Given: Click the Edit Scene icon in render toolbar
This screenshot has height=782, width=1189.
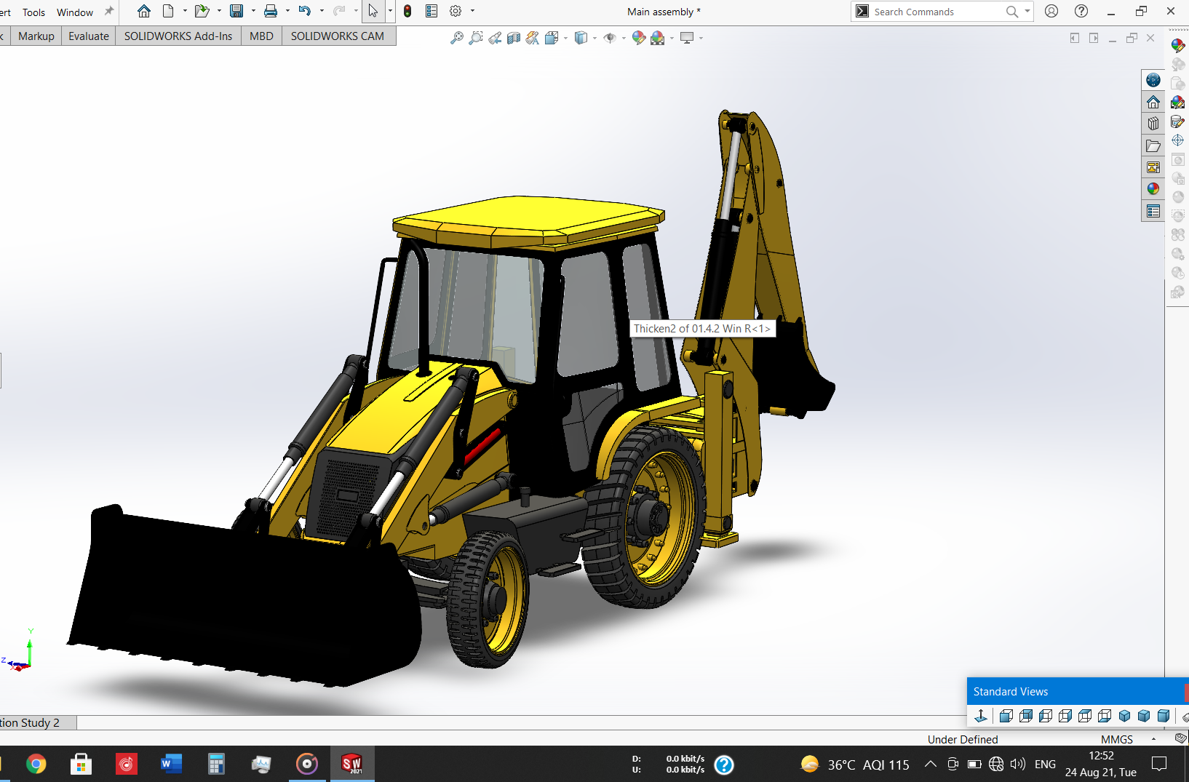Looking at the screenshot, I should pos(1178,103).
